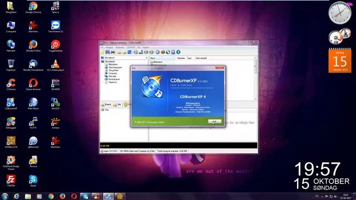Image resolution: width=356 pixels, height=200 pixels.
Task: Open the Opera browser desktop shortcut
Action: pyautogui.click(x=33, y=84)
